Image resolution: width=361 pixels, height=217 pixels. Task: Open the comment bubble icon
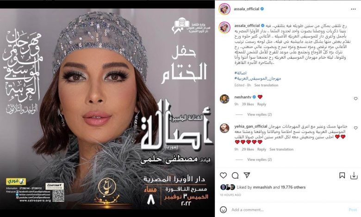[x=235, y=175]
